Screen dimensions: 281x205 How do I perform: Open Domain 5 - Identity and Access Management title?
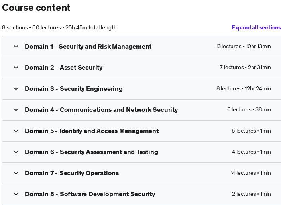(92, 131)
